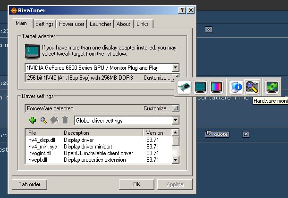Viewport: 288px width, 198px height.
Task: Open the Power user tab
Action: pos(72,24)
